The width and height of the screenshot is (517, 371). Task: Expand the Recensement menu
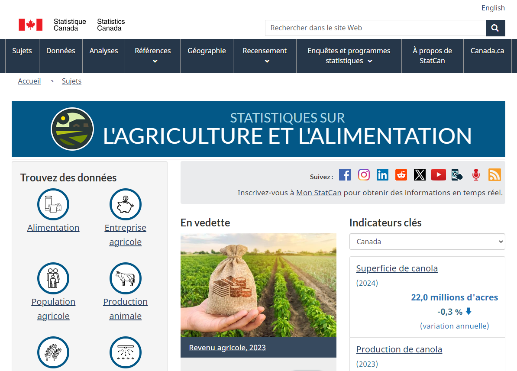pyautogui.click(x=265, y=56)
